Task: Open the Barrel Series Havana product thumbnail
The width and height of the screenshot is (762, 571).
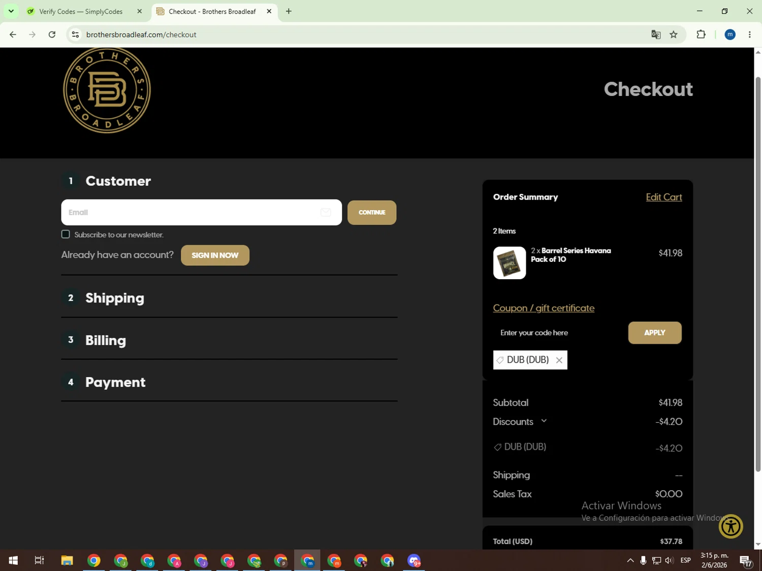Action: [510, 263]
